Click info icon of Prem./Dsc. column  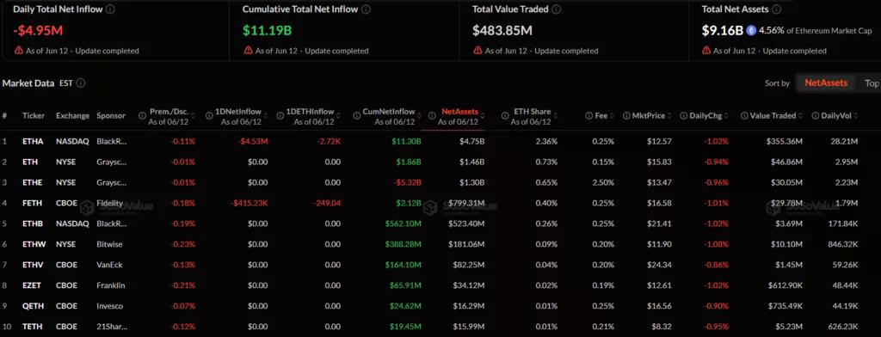pos(142,116)
